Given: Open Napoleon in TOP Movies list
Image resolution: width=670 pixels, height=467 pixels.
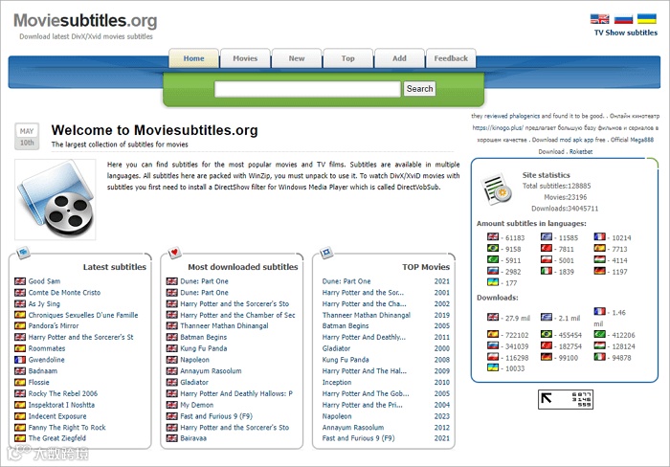Looking at the screenshot, I should tap(337, 416).
